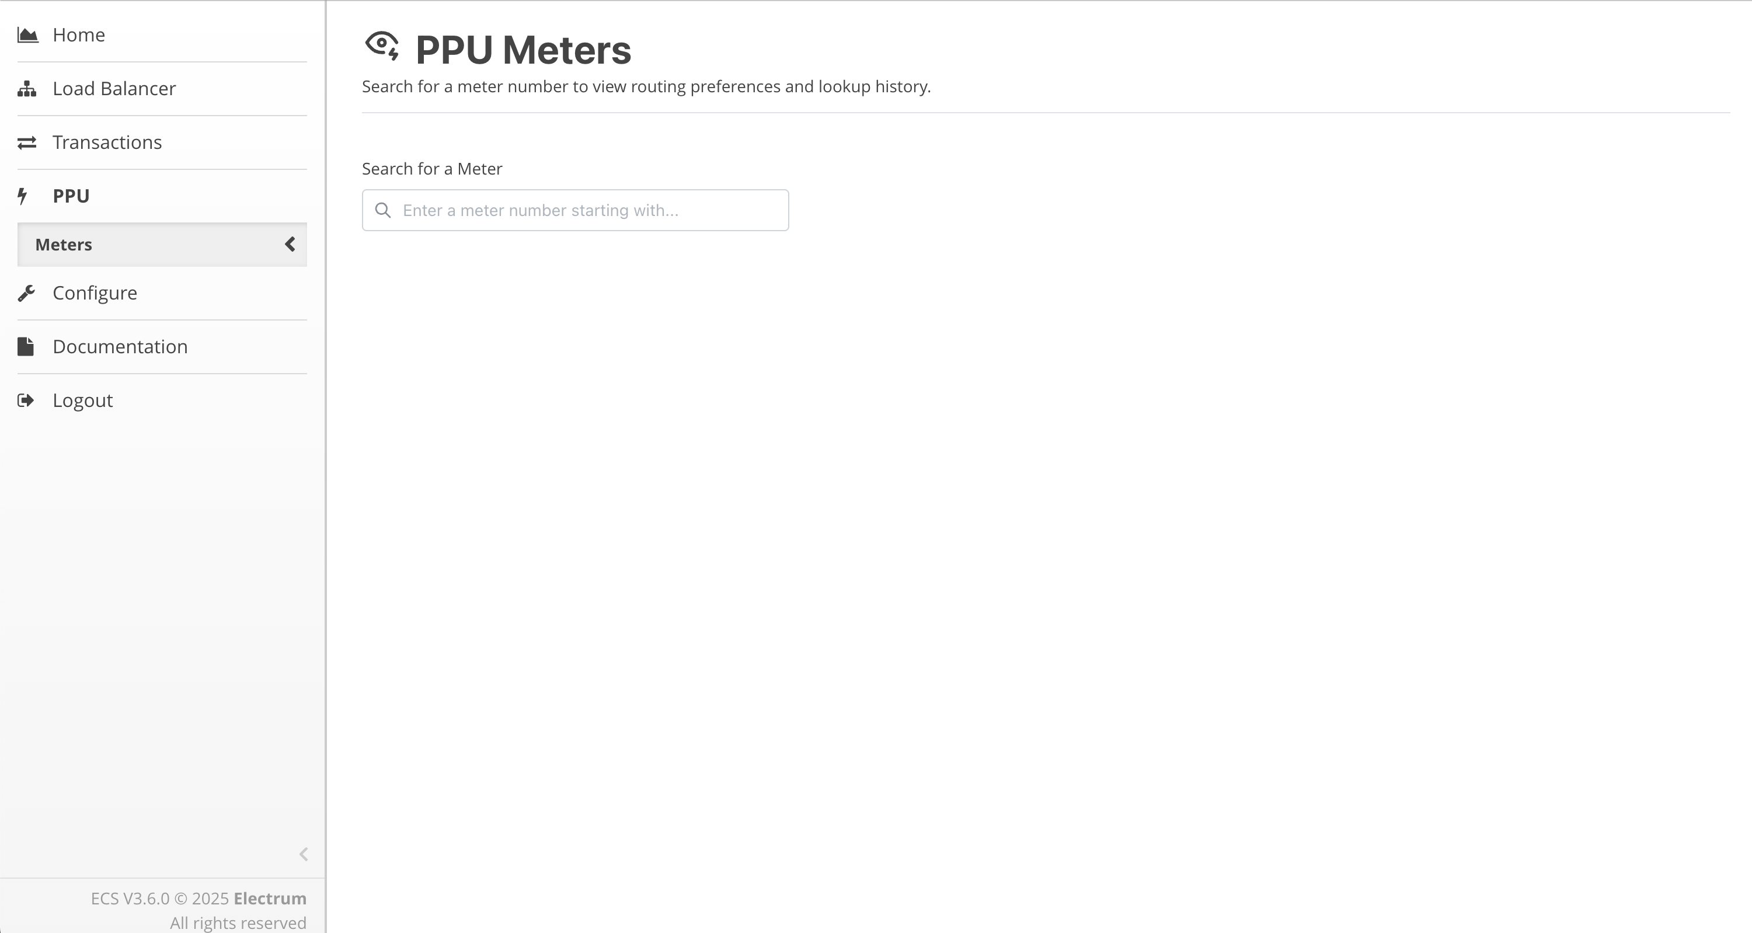This screenshot has width=1752, height=933.
Task: Open the Documentation link
Action: pyautogui.click(x=120, y=347)
